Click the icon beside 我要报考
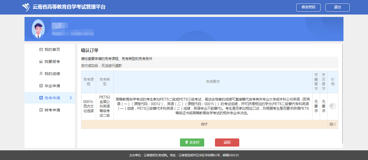The image size is (368, 160). click(x=41, y=62)
